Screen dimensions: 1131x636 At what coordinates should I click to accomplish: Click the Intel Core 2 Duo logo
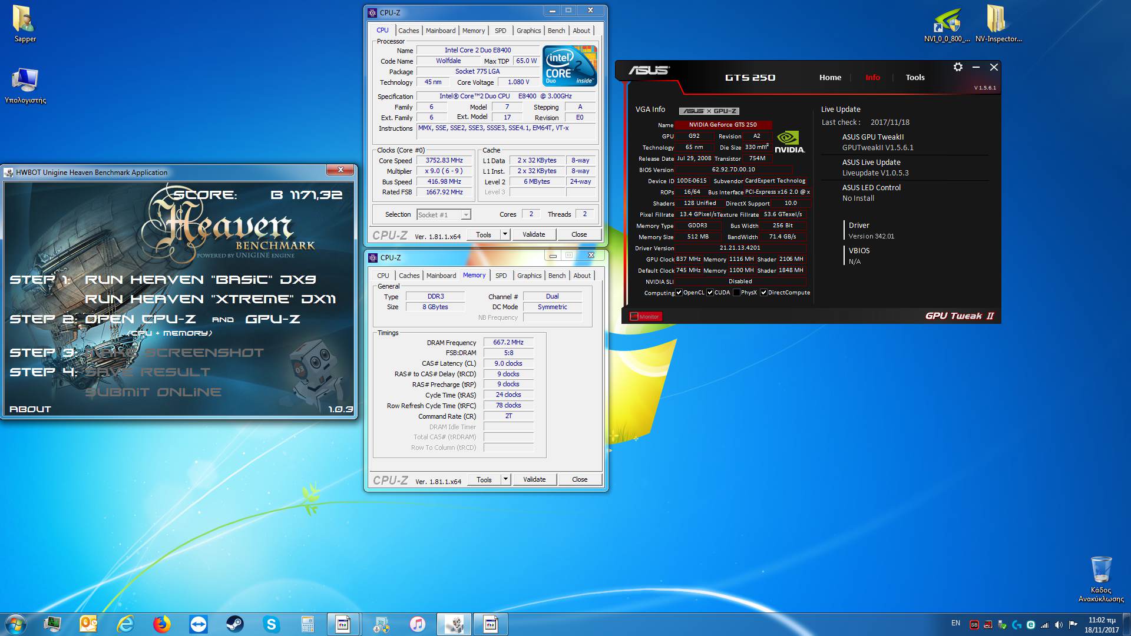click(x=570, y=66)
